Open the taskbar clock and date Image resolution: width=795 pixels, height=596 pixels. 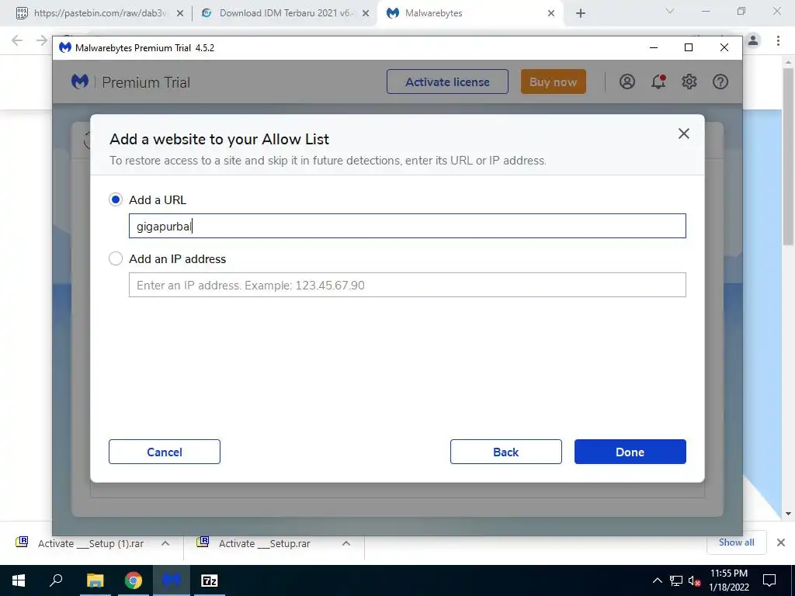(x=728, y=580)
